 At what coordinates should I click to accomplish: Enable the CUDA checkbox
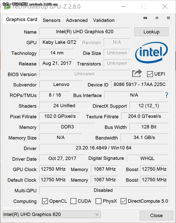point(73,201)
